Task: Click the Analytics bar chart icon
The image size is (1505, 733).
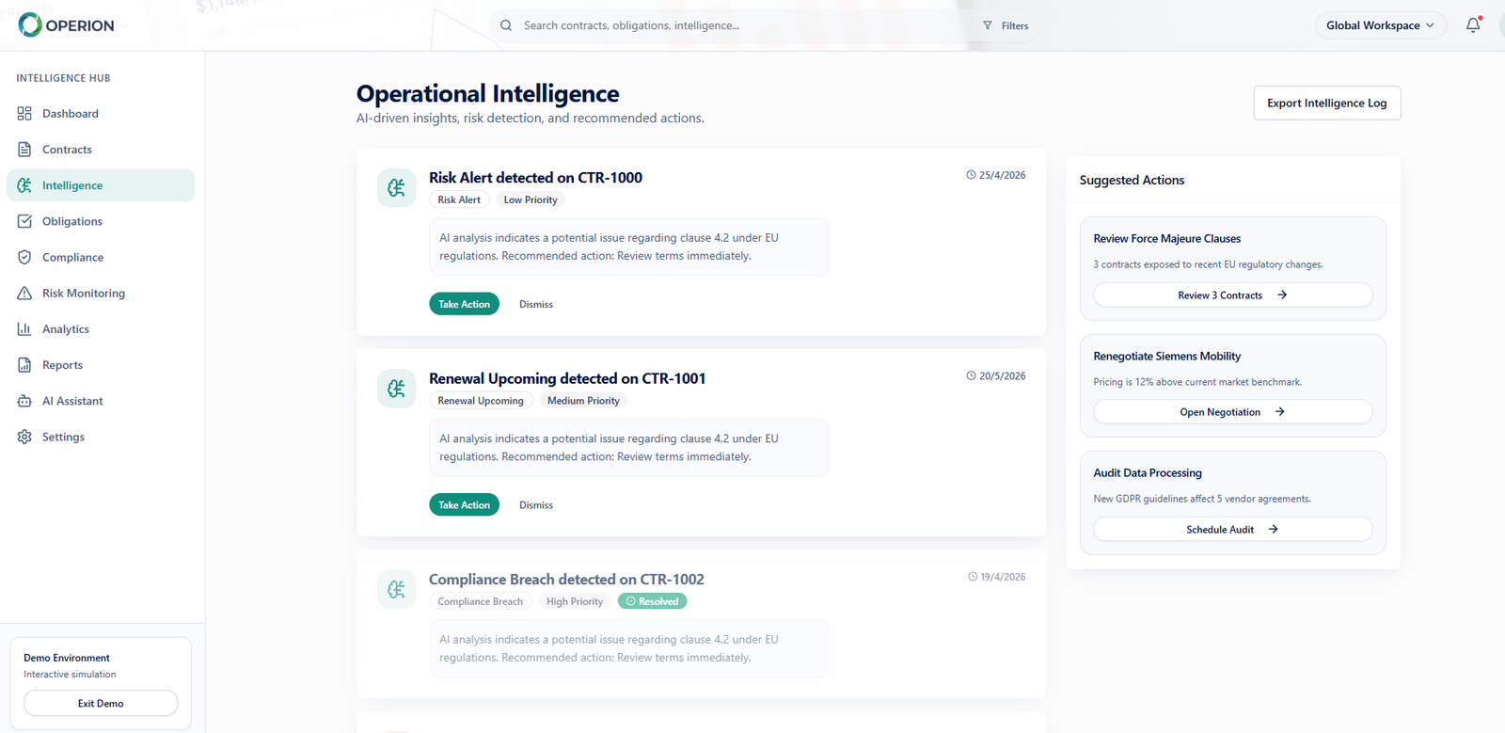Action: (24, 329)
